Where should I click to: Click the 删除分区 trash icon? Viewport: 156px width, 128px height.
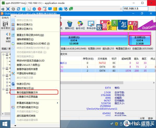(x=70, y=25)
